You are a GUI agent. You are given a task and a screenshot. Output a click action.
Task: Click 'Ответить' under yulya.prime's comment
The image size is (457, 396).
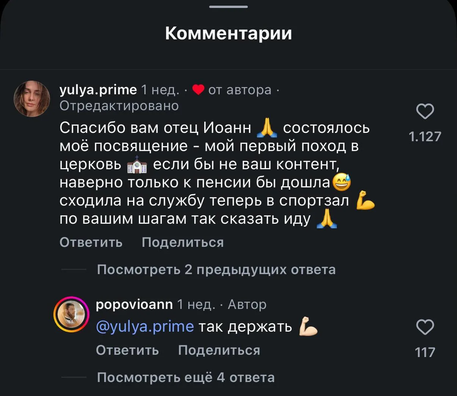click(x=91, y=242)
